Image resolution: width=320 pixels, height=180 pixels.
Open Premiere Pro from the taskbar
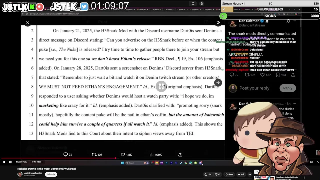pyautogui.click(x=171, y=163)
